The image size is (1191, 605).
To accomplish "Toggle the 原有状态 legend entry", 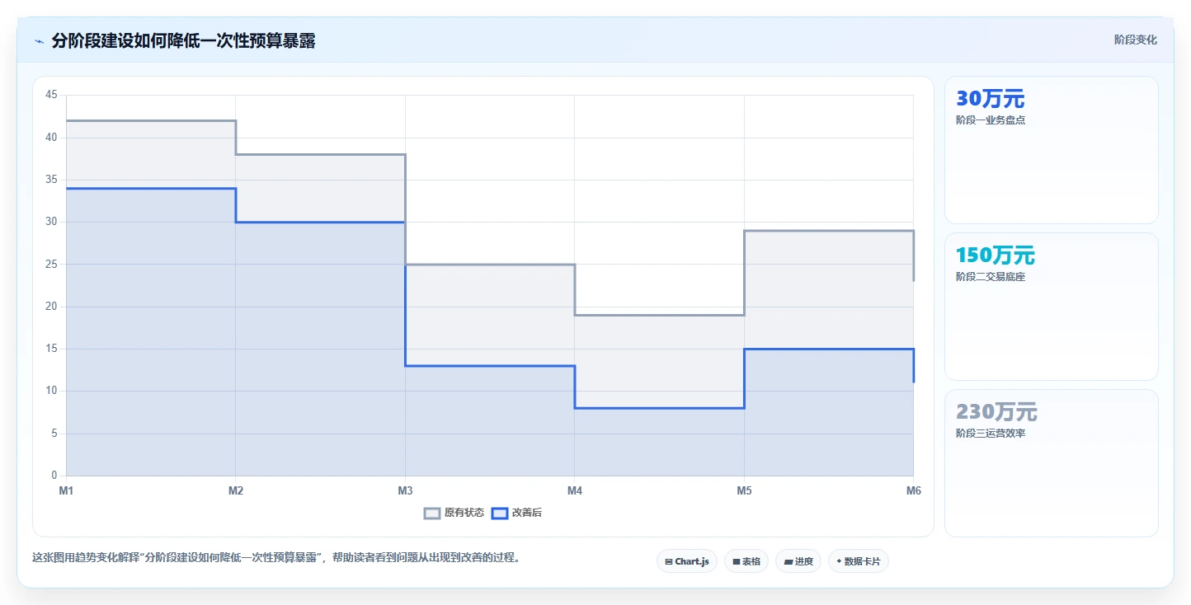I will (x=454, y=513).
